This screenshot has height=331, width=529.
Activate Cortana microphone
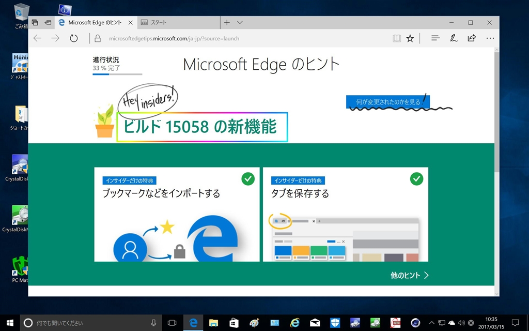click(x=153, y=323)
